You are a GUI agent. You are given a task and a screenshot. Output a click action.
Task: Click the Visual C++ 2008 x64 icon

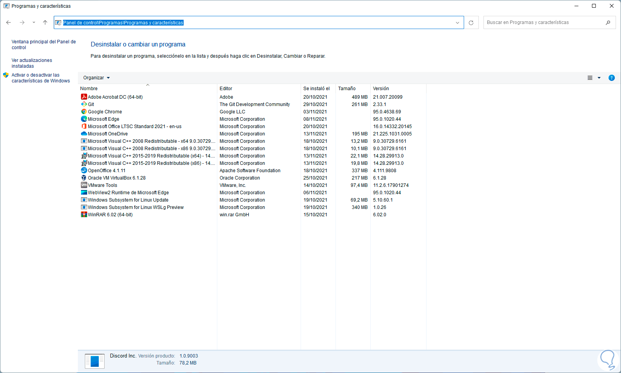[x=84, y=141]
